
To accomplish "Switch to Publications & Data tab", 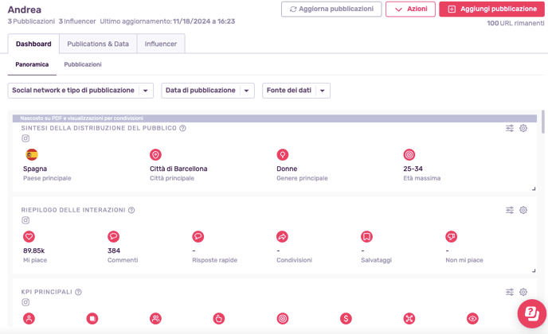I will 98,44.
